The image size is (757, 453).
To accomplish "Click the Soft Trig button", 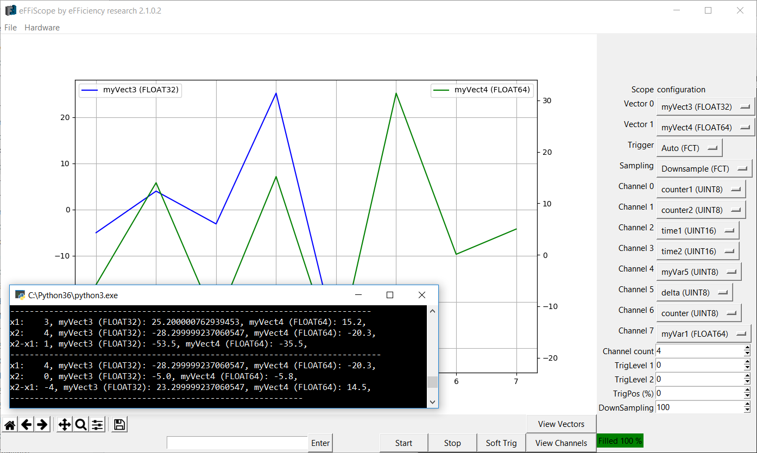I will [501, 443].
